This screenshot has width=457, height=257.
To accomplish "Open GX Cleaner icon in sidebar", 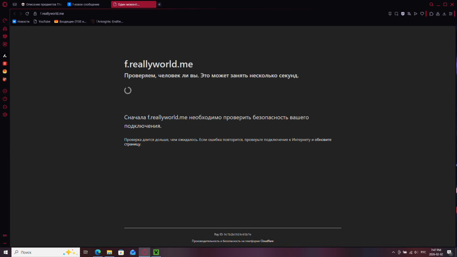I will pyautogui.click(x=5, y=28).
